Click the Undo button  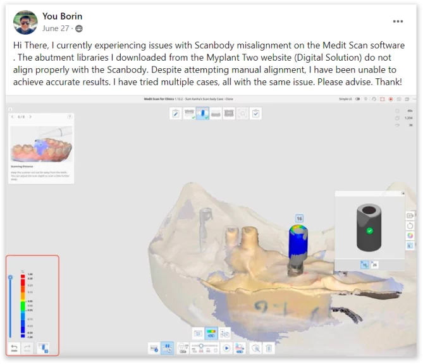[14, 348]
